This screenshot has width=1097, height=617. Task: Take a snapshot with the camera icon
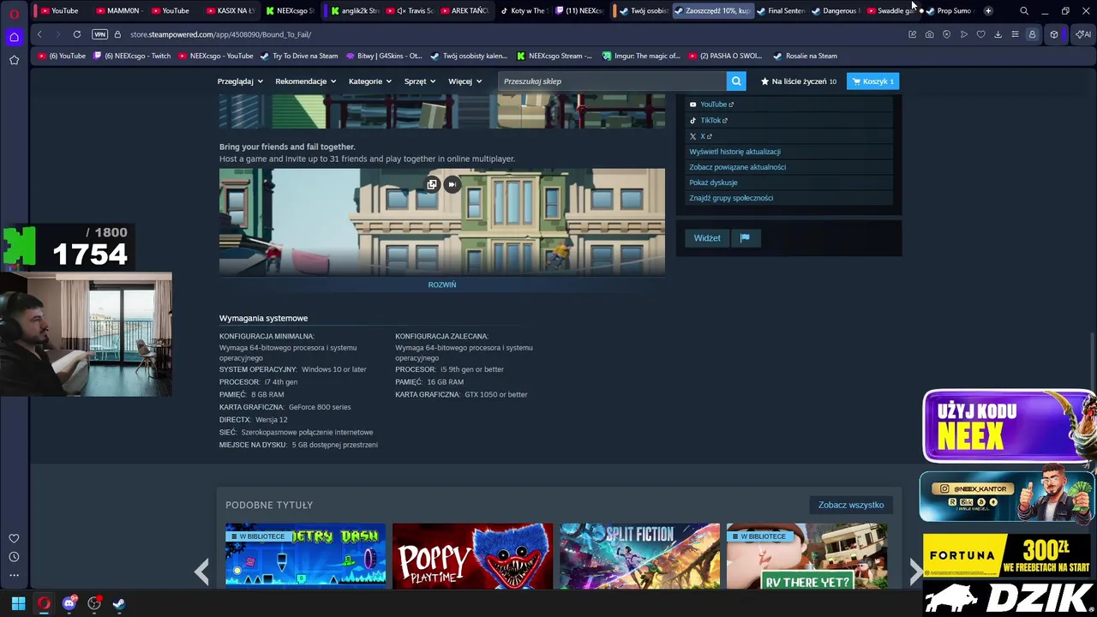tap(929, 34)
